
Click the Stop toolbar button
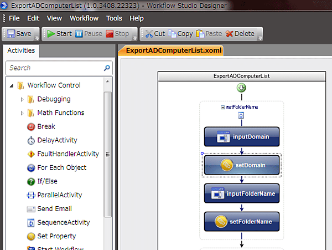117,33
